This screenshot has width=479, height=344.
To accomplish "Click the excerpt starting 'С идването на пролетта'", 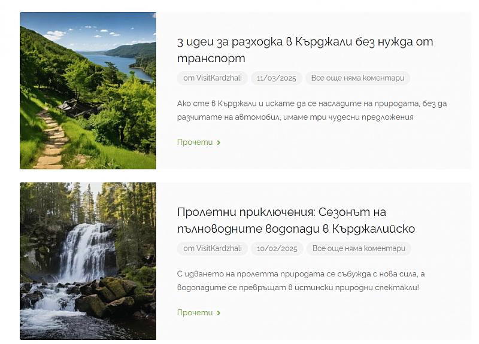I will 301,281.
